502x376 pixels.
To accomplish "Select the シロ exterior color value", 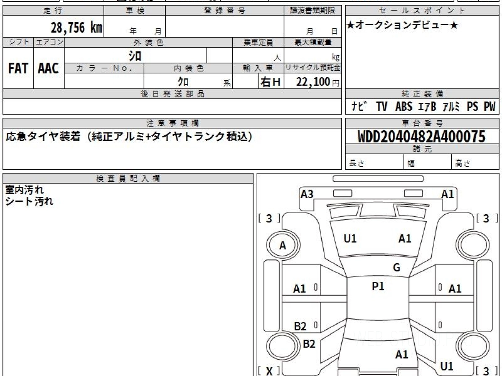I will 135,55.
